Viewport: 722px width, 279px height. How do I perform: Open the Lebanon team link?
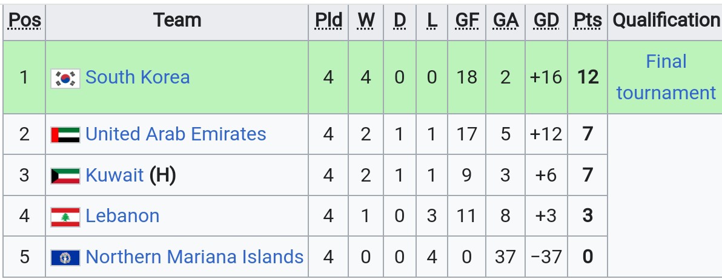point(122,215)
